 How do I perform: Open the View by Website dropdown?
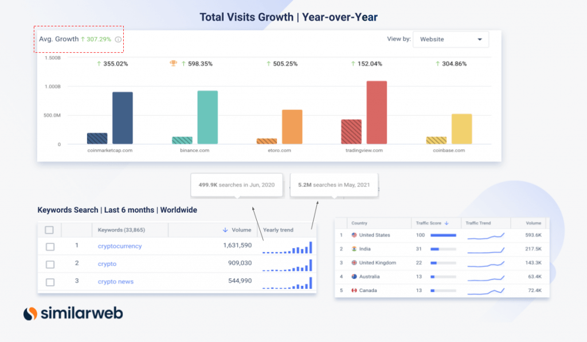coord(451,40)
